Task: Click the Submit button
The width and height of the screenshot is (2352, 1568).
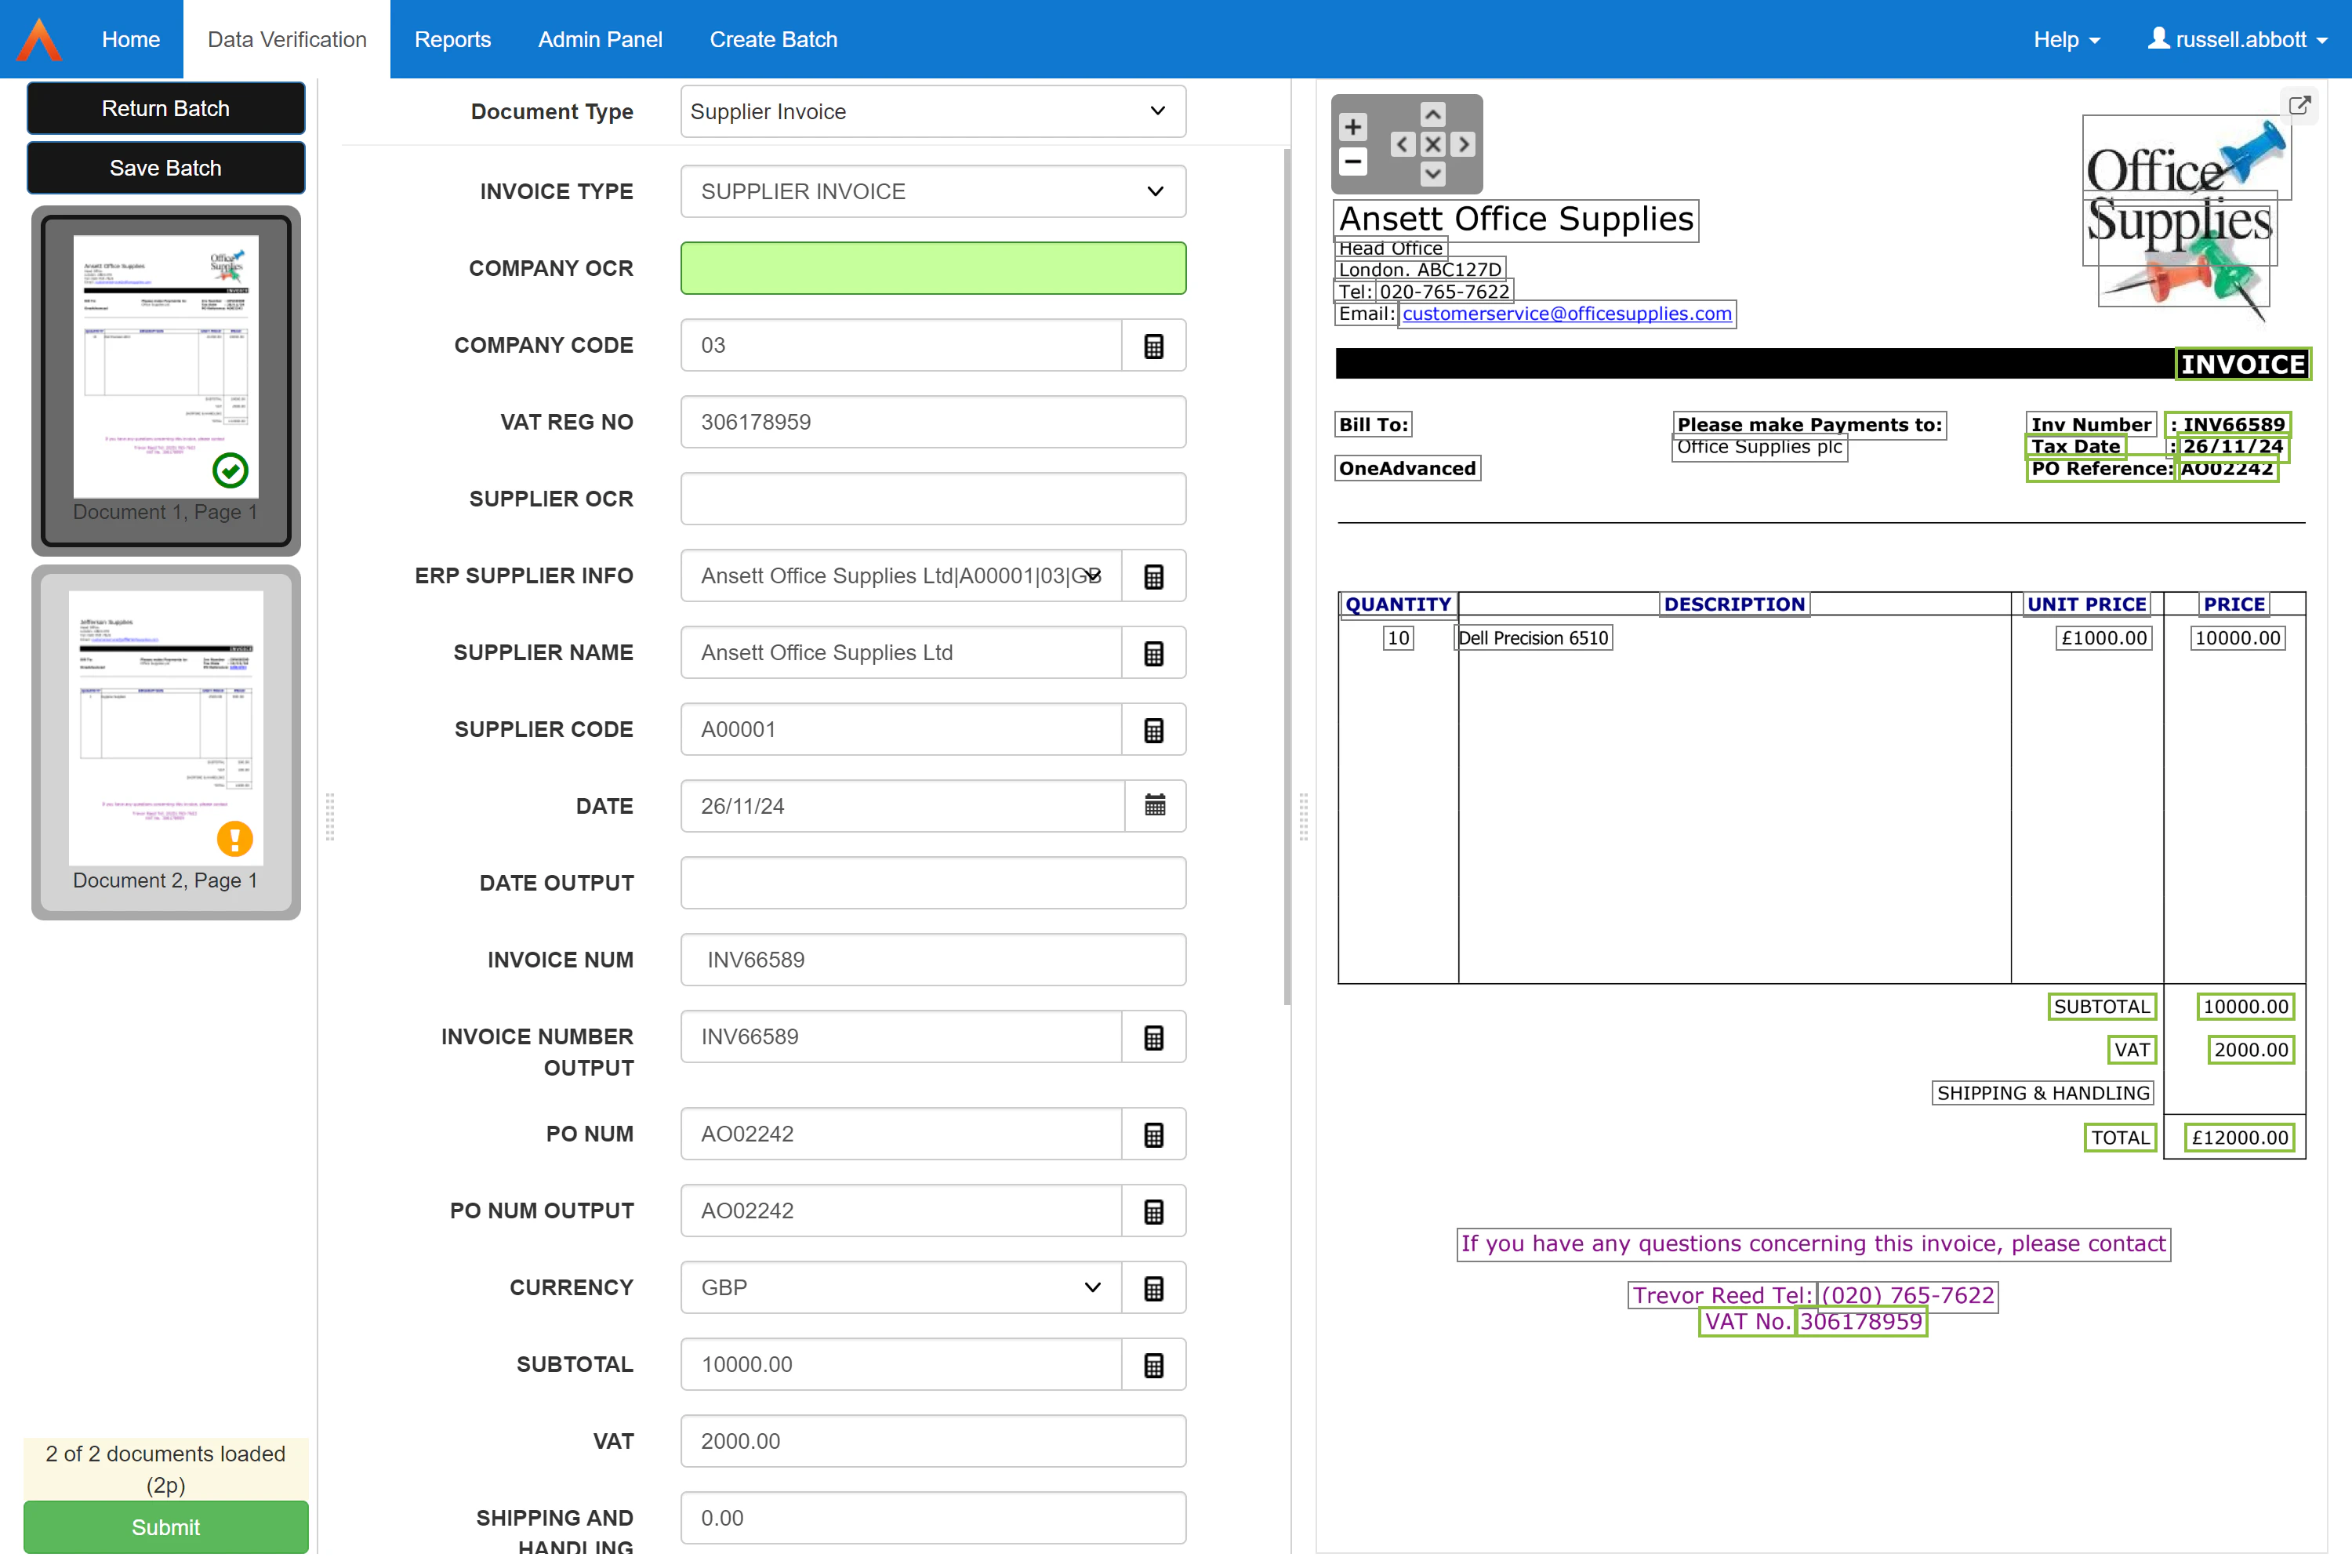Action: point(165,1527)
